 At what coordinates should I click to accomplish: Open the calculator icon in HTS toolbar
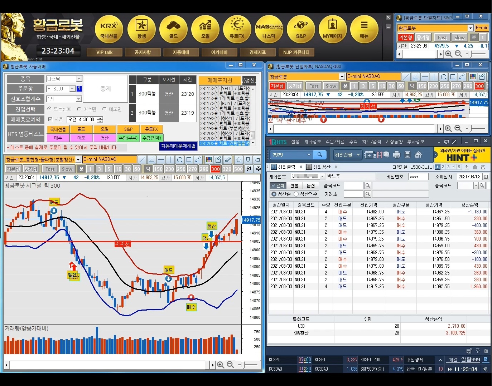point(407,155)
